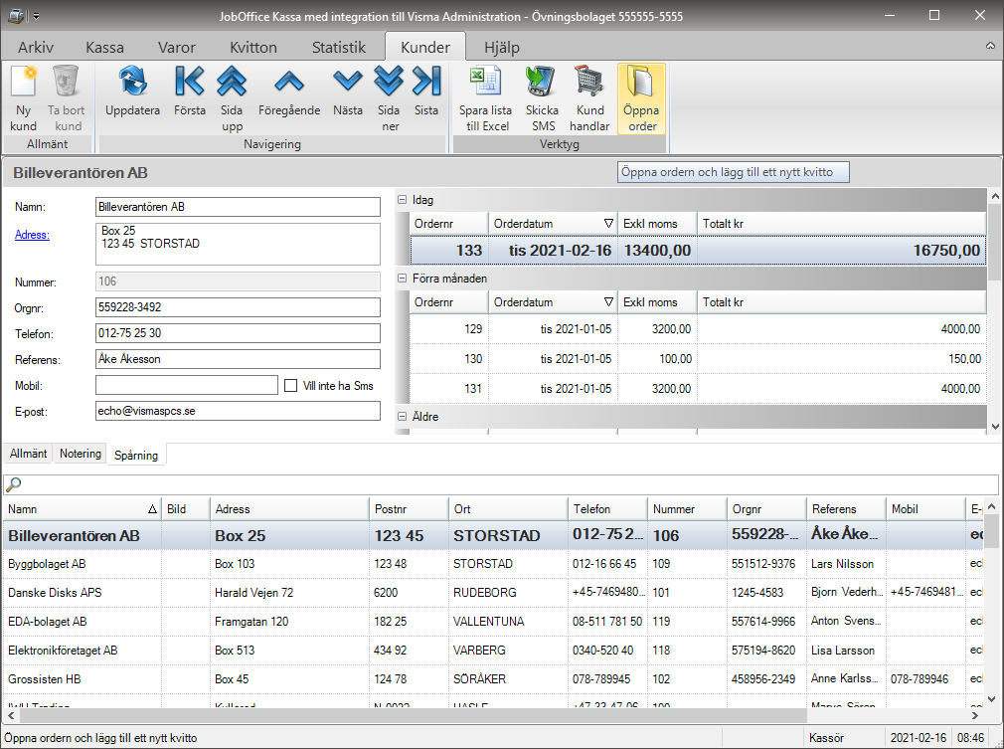Screen dimensions: 1004x749
Task: Select Byggbolaget AB customer row
Action: [x=80, y=564]
